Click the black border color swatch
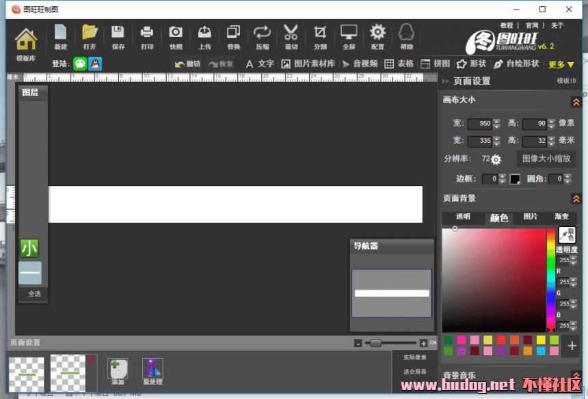The height and width of the screenshot is (399, 588). [x=515, y=179]
